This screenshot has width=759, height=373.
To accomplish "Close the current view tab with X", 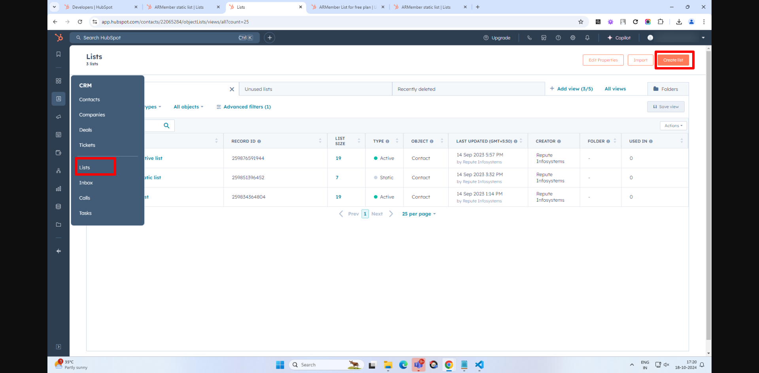I will tap(232, 89).
